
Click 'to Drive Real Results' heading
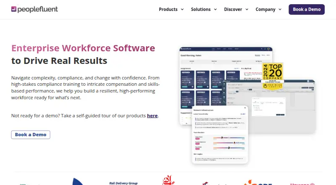coord(59,61)
